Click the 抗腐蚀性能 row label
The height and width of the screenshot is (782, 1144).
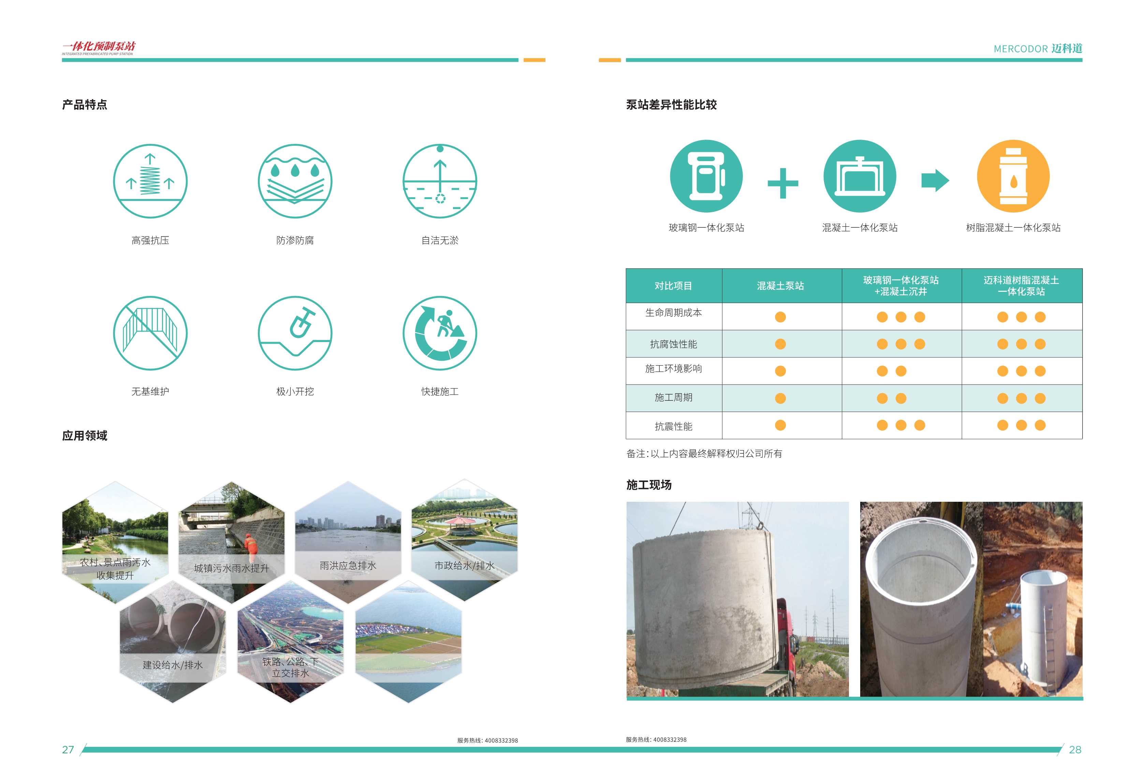(673, 344)
